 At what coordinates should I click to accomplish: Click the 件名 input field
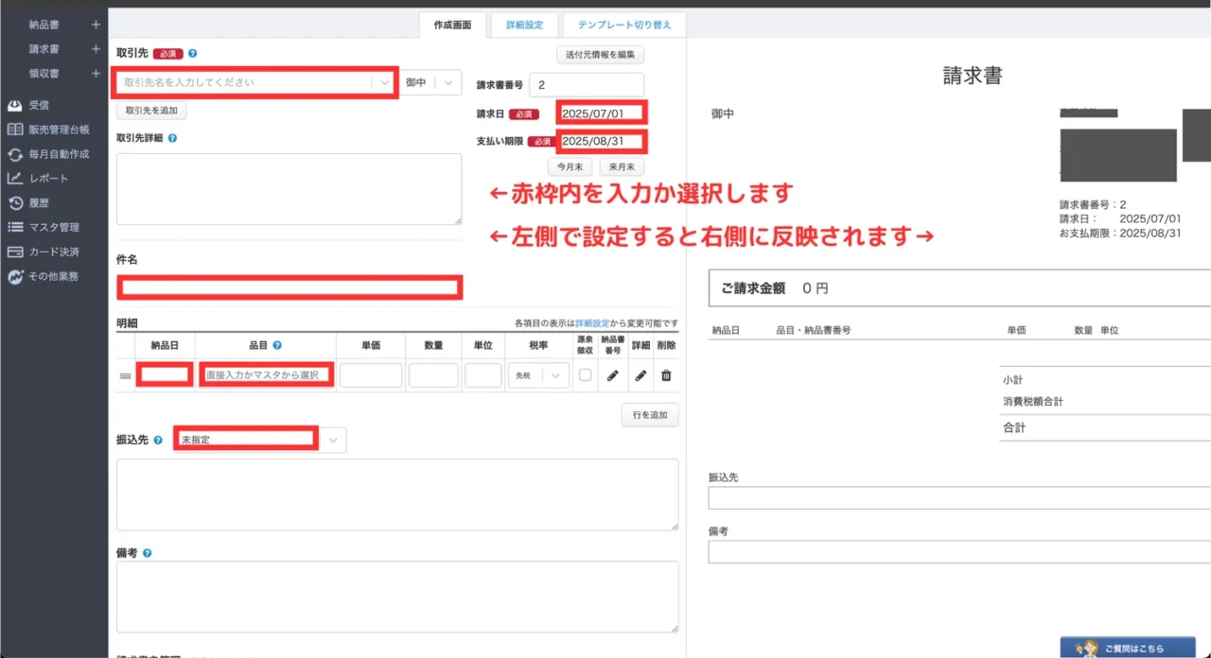[x=290, y=287]
